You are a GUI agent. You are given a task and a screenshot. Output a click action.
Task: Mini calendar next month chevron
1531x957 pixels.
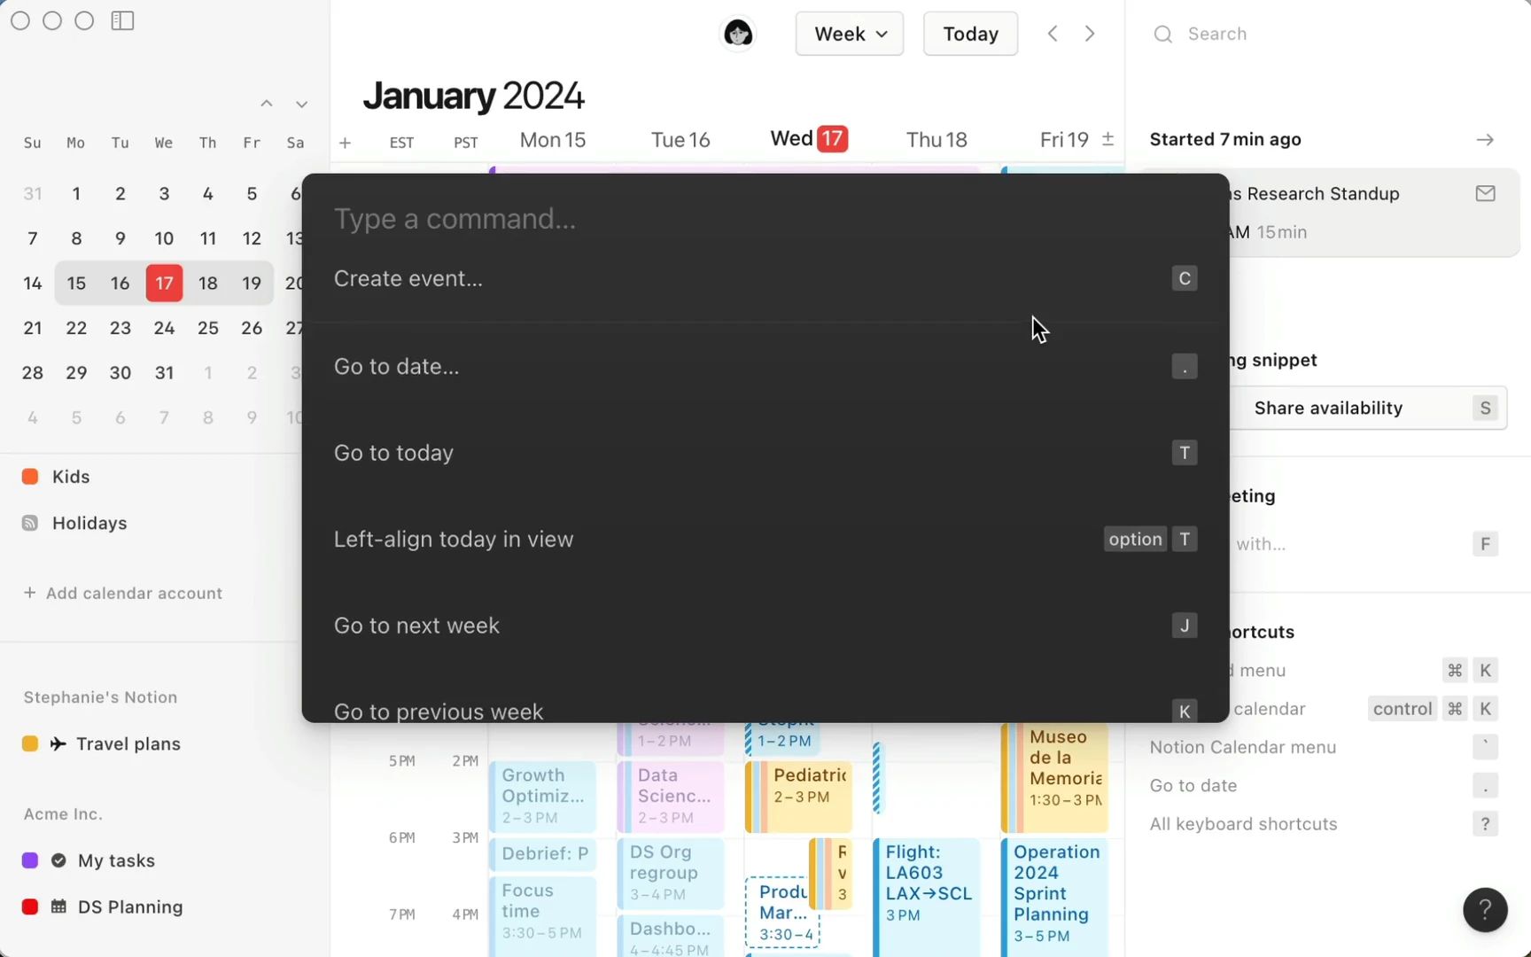click(301, 104)
